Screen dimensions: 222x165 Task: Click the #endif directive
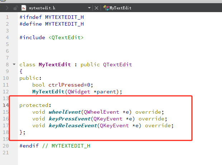tap(29, 146)
